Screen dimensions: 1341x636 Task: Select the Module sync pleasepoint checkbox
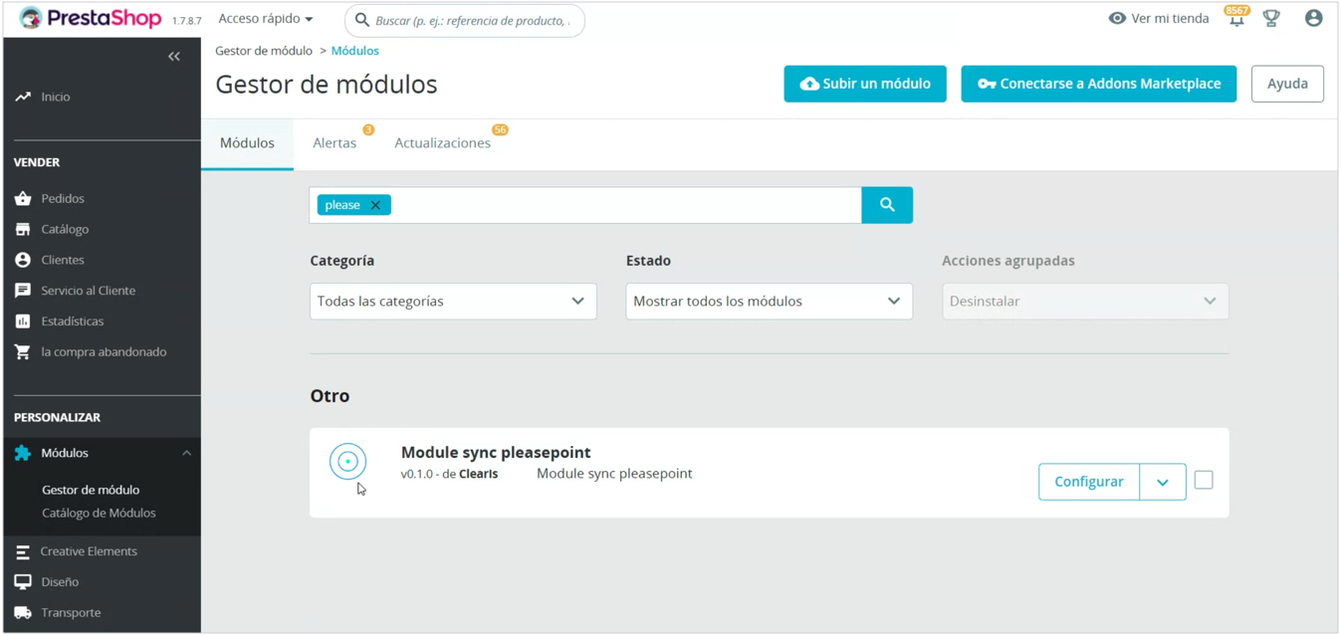pyautogui.click(x=1204, y=481)
